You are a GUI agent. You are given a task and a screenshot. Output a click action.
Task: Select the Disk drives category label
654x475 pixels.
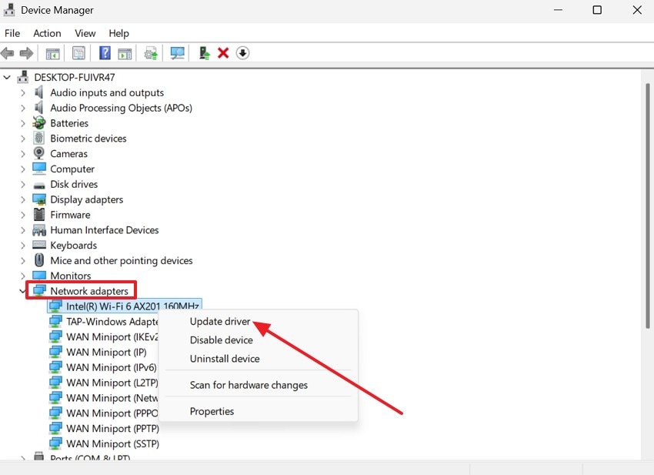click(74, 184)
